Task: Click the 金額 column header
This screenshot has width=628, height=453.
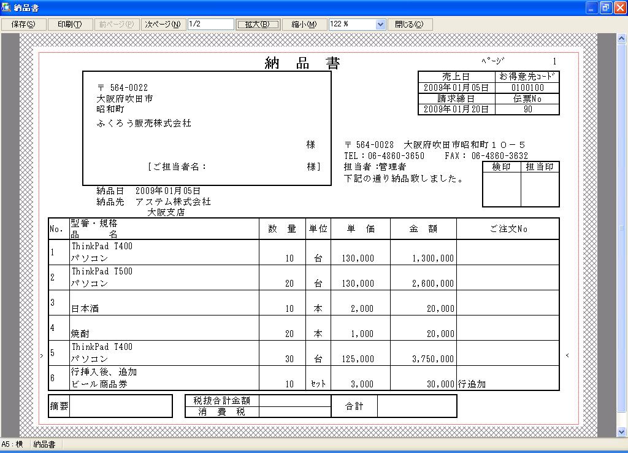Action: pyautogui.click(x=423, y=229)
